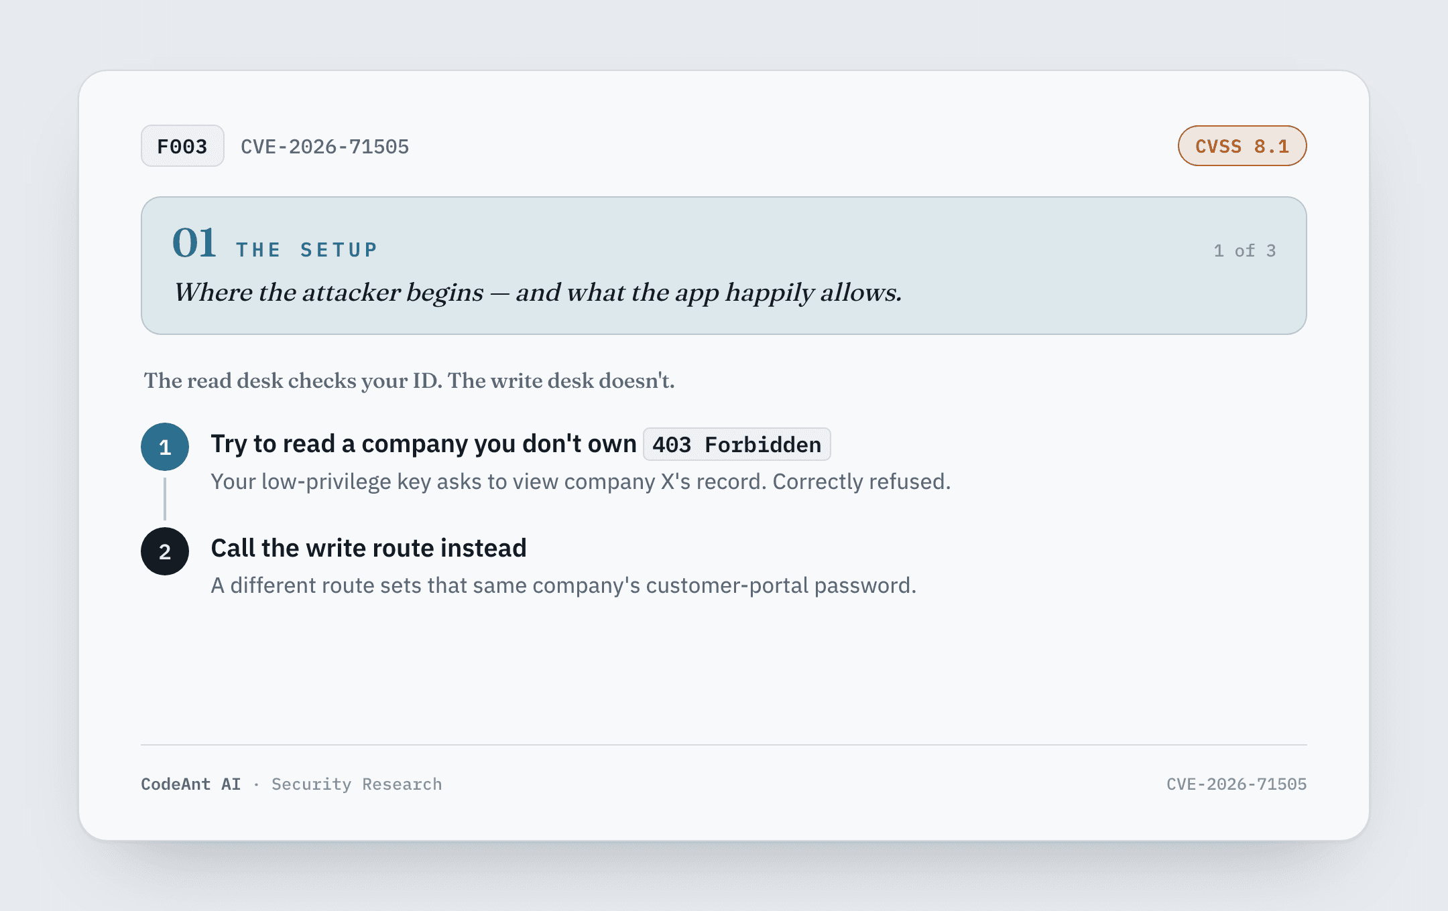Image resolution: width=1448 pixels, height=911 pixels.
Task: Select THE SETUP section heading
Action: click(307, 250)
